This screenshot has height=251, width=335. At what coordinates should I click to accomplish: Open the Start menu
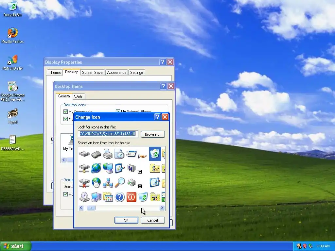point(15,246)
